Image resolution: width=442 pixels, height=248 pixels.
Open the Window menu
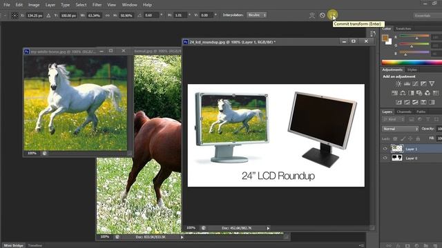(129, 5)
